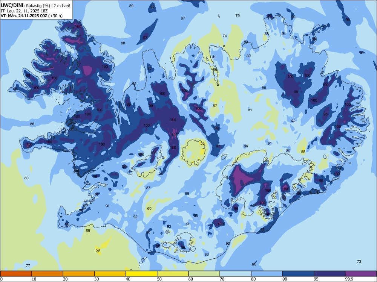The image size is (377, 282).
Task: Pick the 50–60 pale yellow legend swatch
Action: click(x=173, y=274)
